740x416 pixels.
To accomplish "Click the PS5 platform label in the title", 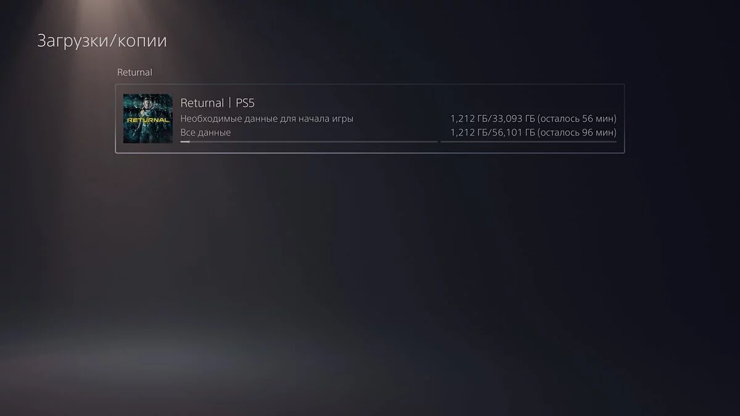I will pos(245,102).
